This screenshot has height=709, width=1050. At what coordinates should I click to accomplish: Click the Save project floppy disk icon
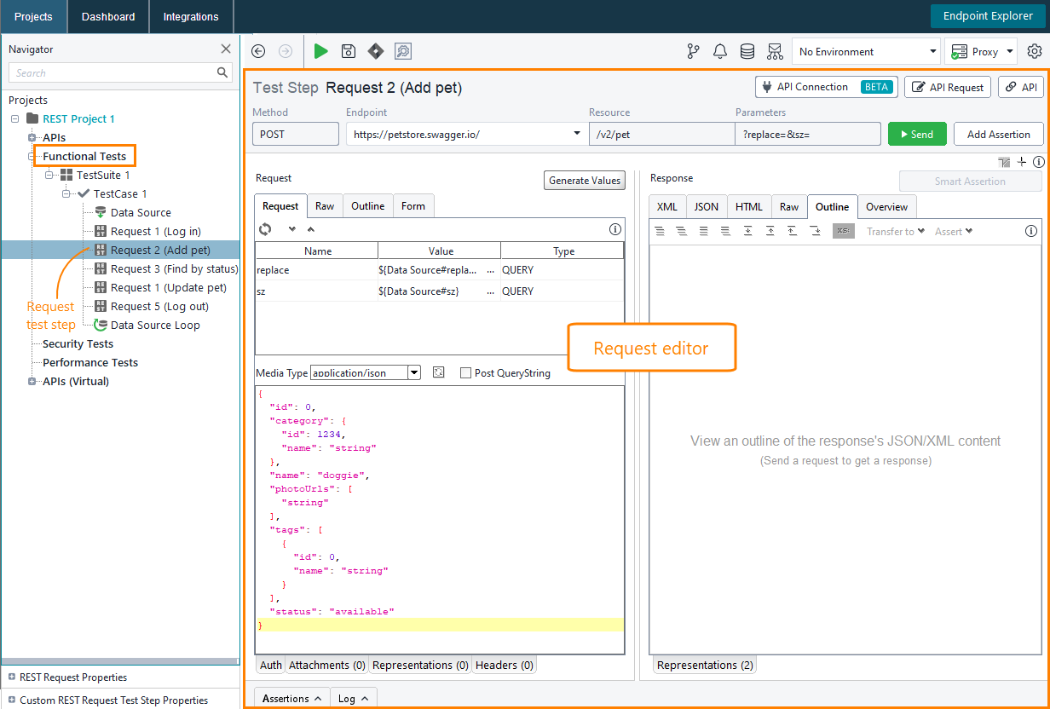[x=349, y=51]
